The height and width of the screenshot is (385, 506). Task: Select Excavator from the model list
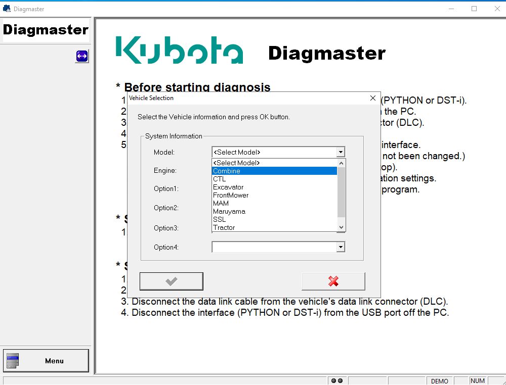coord(274,187)
